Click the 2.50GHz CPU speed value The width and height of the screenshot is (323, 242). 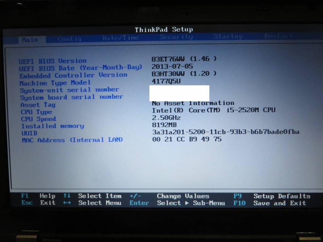(166, 118)
